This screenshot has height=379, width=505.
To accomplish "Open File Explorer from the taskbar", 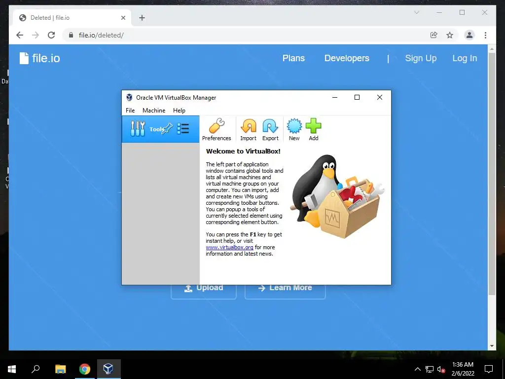I will pos(60,369).
